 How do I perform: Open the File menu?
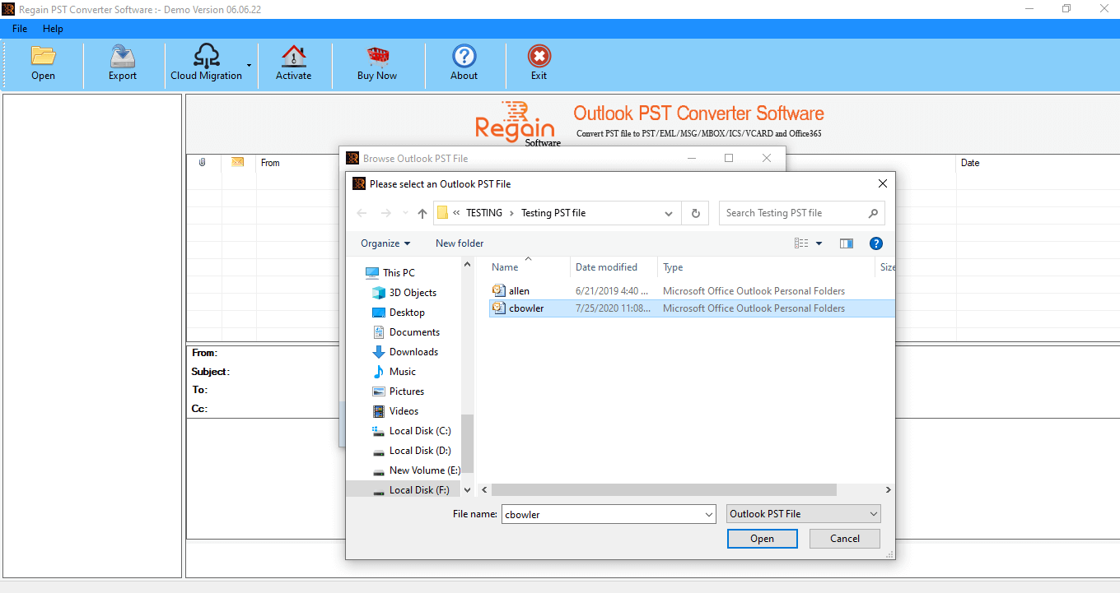coord(19,28)
